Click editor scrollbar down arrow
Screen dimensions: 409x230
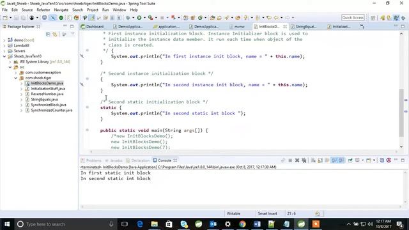click(x=401, y=146)
